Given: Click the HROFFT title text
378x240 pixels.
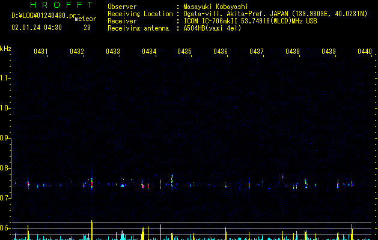Looking at the screenshot, I should (x=62, y=5).
